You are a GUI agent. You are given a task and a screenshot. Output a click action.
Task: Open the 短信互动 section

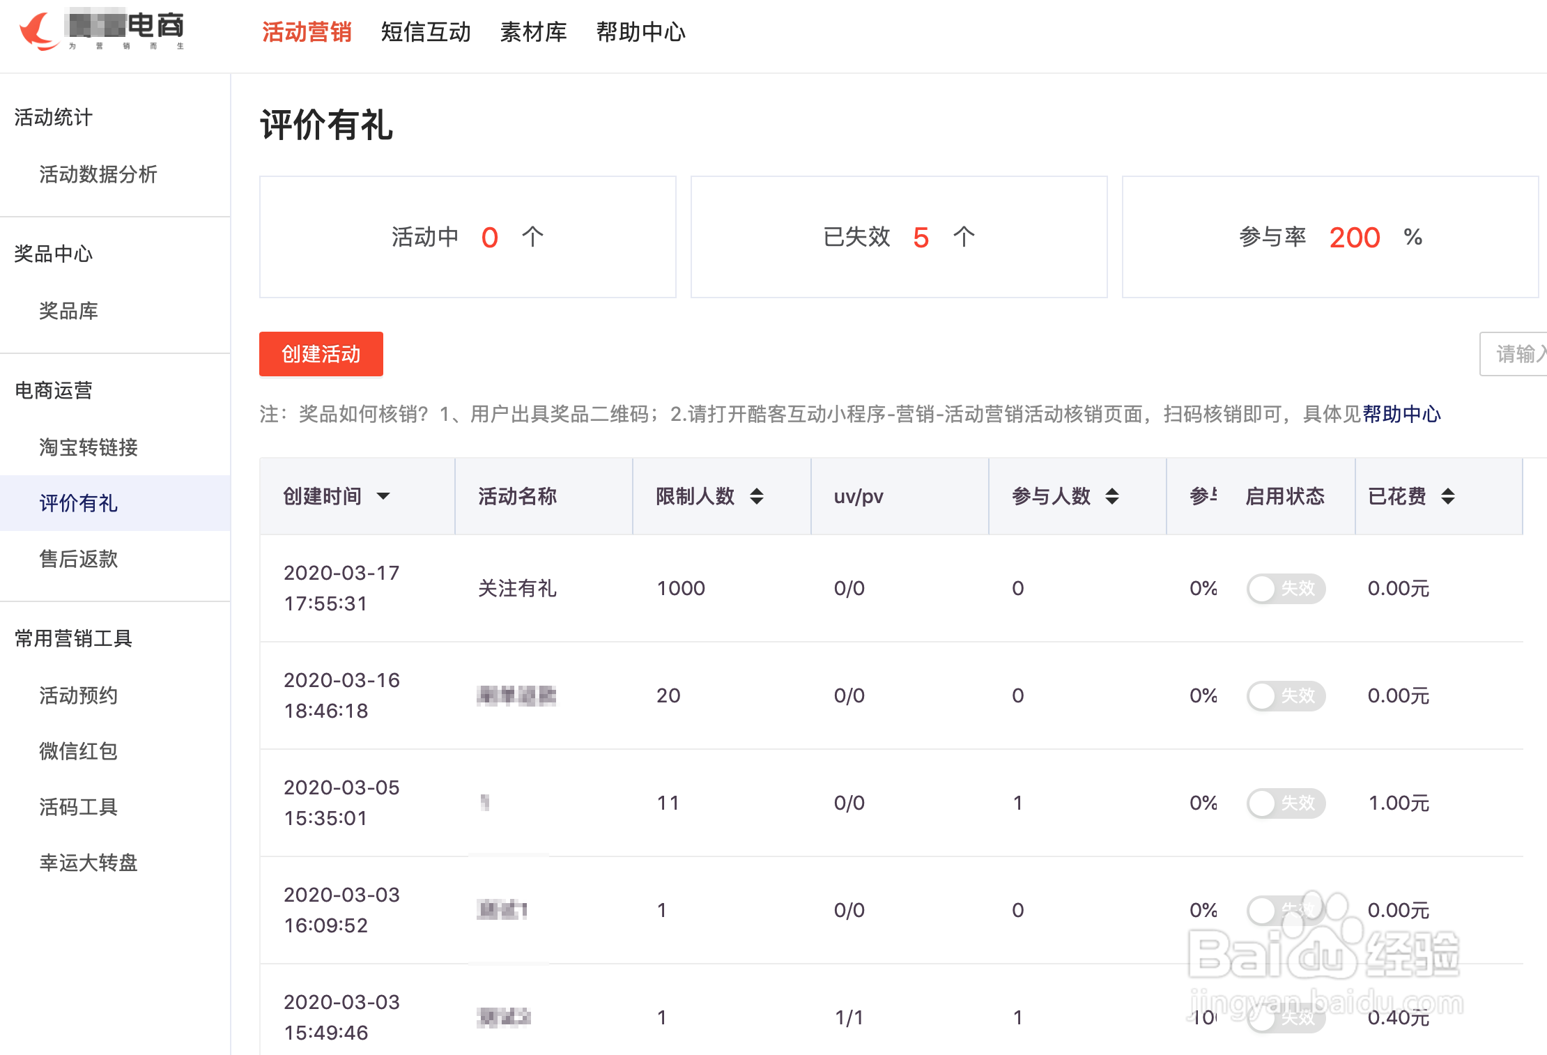[425, 31]
